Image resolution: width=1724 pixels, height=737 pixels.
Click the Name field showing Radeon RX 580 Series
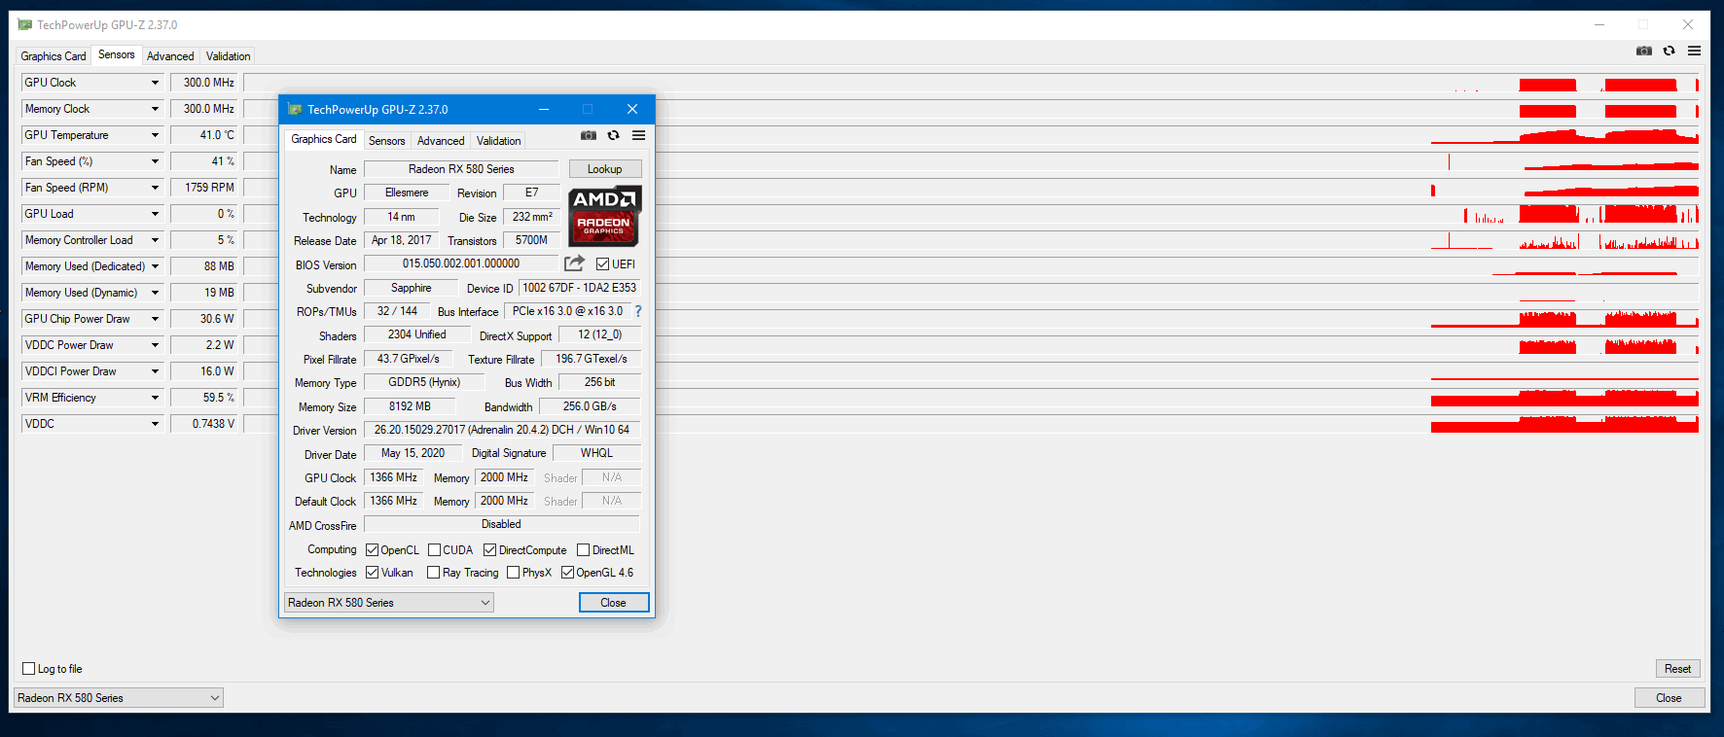461,169
